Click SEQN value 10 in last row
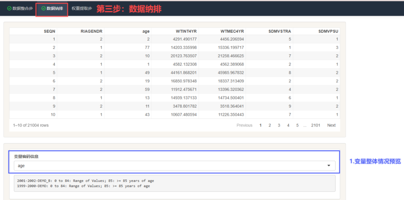404x200 pixels. tap(53, 114)
